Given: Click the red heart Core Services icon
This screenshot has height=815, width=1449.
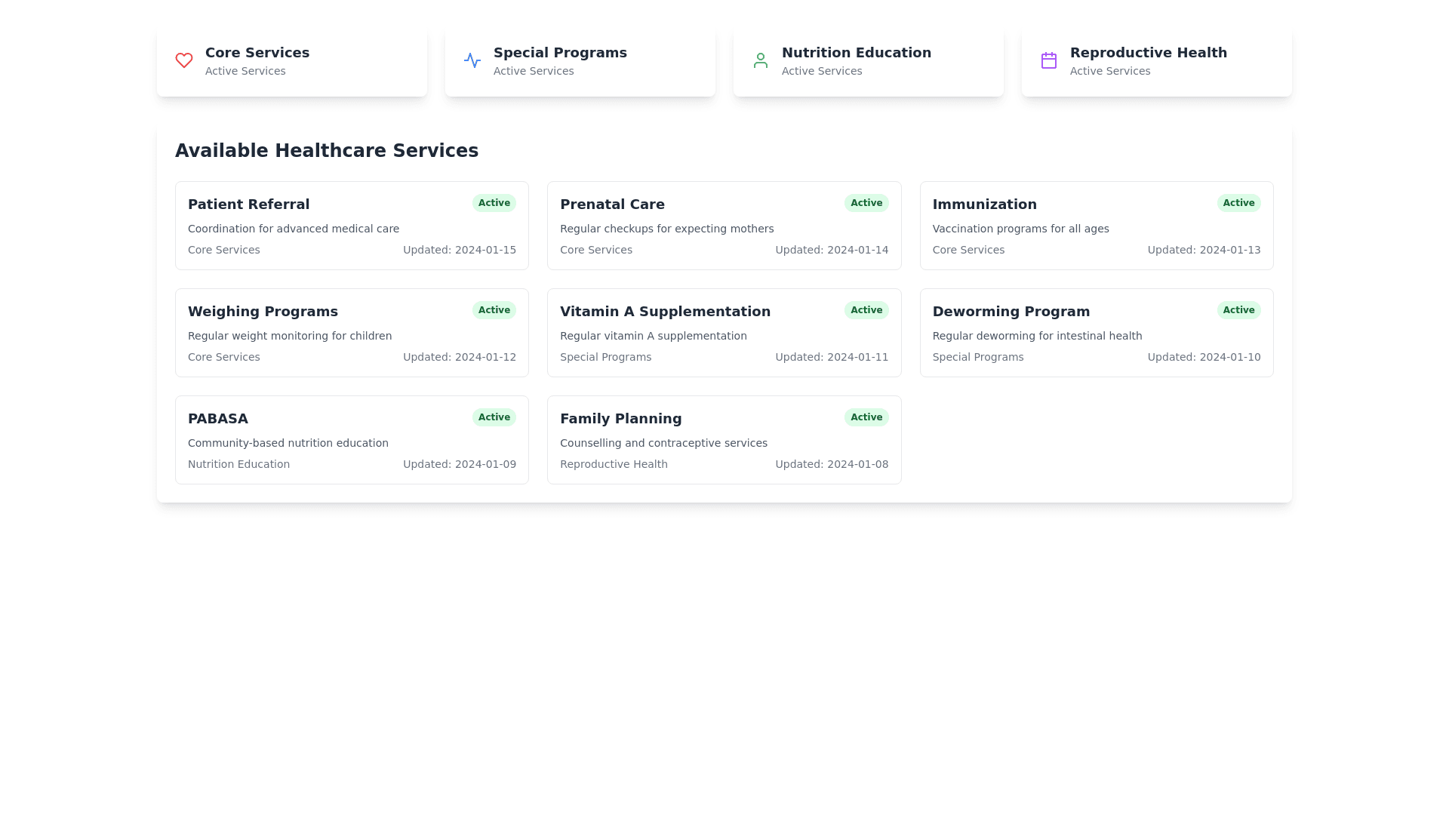Looking at the screenshot, I should [183, 60].
